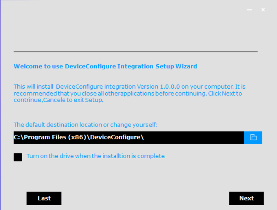Close the DeviceConfigure installer window
277x210 pixels.
[263, 10]
